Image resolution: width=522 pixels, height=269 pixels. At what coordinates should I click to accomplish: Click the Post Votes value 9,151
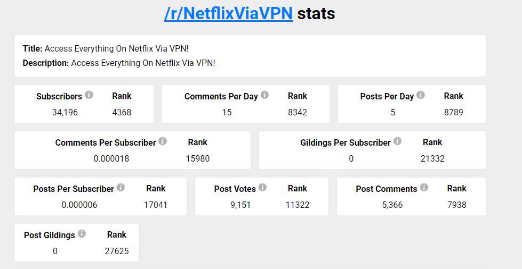240,205
